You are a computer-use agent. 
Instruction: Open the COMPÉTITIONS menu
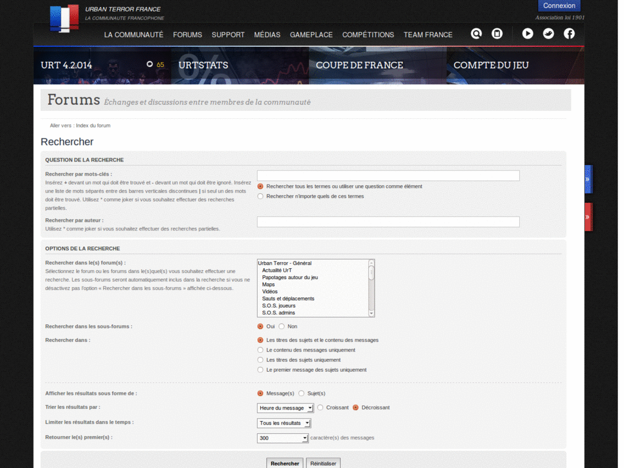[x=368, y=35]
